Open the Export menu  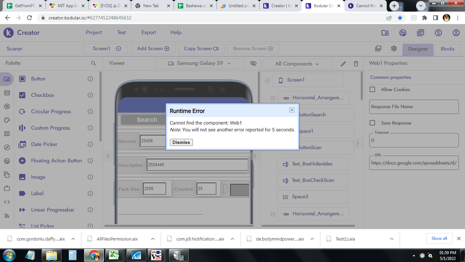click(148, 32)
